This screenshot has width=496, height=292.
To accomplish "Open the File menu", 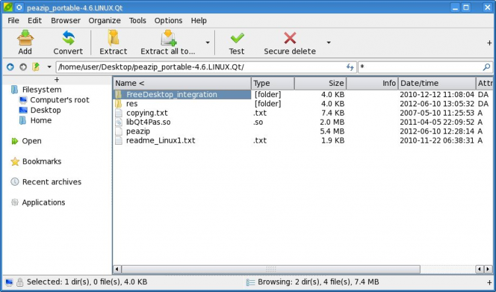I will [x=13, y=20].
